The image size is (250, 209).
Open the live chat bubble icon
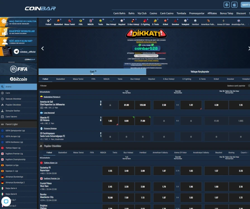(6, 201)
